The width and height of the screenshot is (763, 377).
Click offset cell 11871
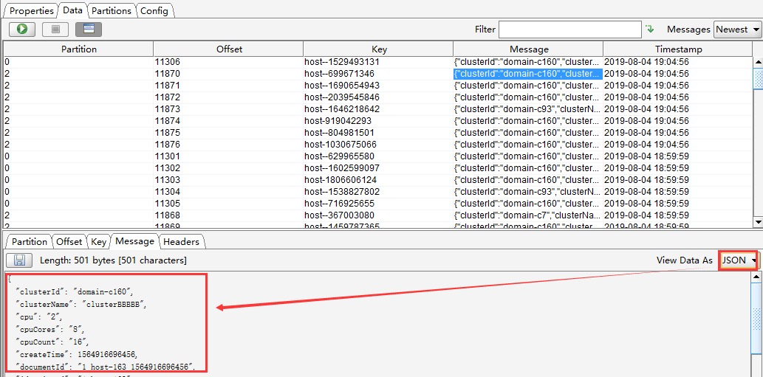pyautogui.click(x=228, y=86)
